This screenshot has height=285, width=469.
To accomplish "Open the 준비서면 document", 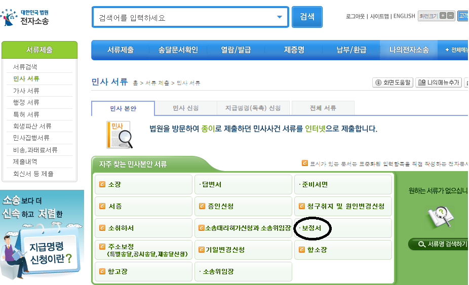I will (343, 185).
